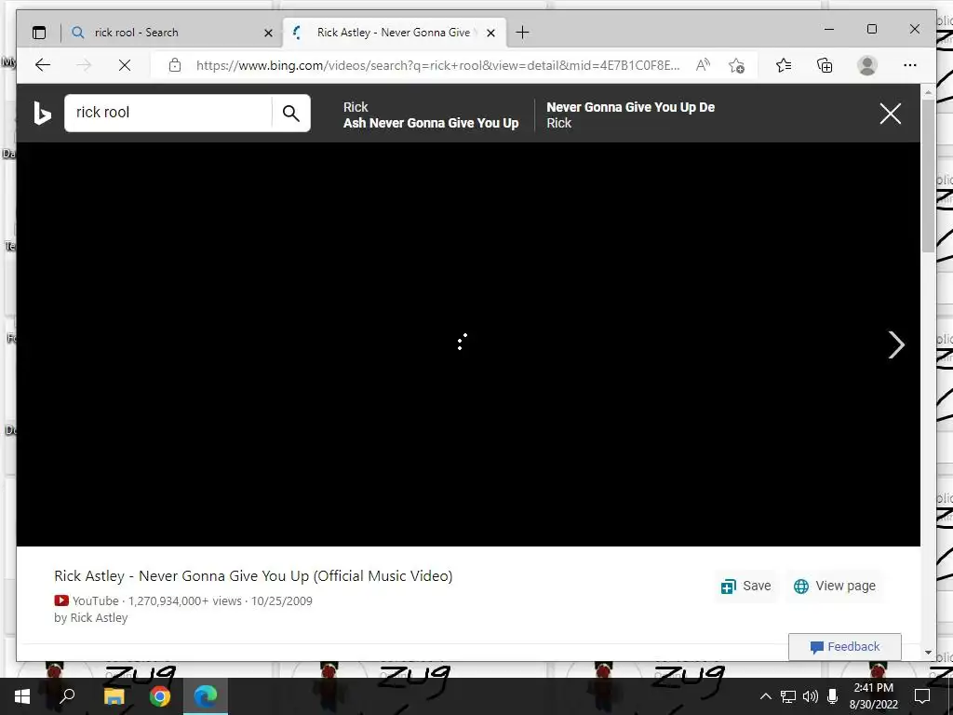Close the video detail view
Screen dimensions: 953x715
[891, 113]
